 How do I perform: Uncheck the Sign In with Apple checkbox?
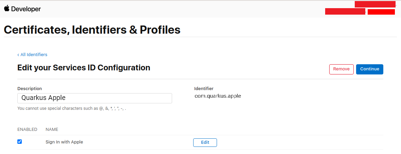19,141
